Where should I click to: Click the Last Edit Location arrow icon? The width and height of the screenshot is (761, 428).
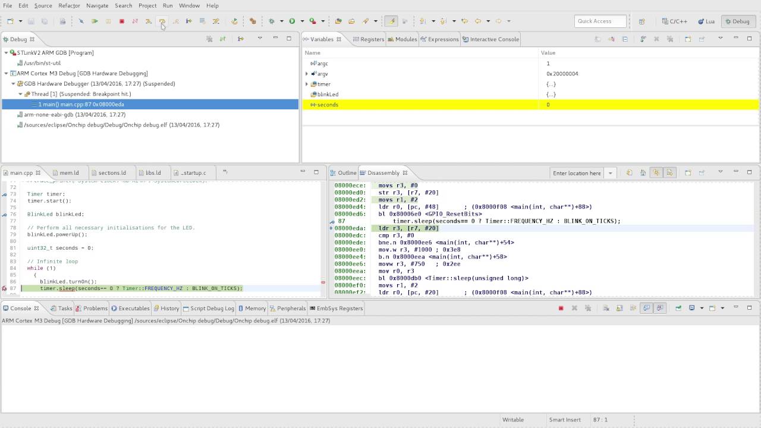click(x=465, y=21)
